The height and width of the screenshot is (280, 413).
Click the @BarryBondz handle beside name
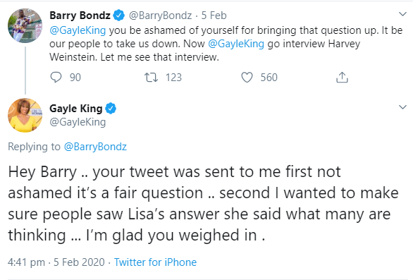tap(160, 16)
